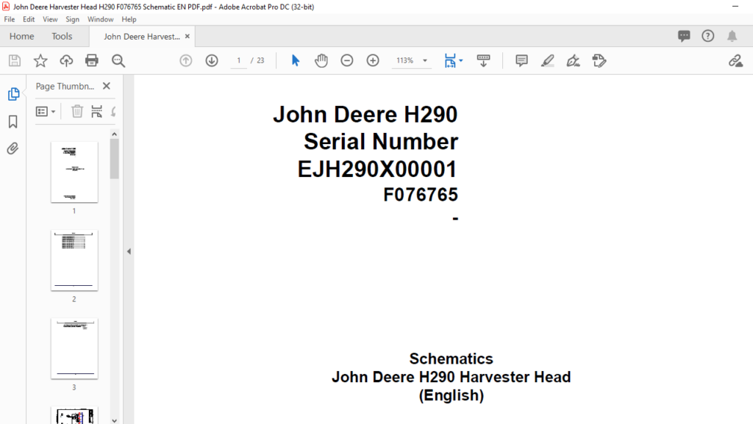Save the file with the floppy disk icon
Image resolution: width=753 pixels, height=424 pixels.
click(x=15, y=60)
